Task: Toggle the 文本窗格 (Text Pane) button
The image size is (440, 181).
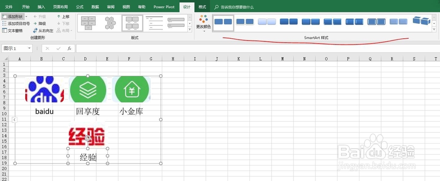Action: [12, 30]
